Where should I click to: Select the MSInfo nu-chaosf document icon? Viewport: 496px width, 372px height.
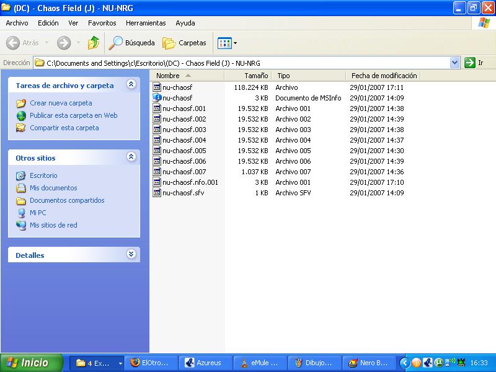[x=157, y=97]
